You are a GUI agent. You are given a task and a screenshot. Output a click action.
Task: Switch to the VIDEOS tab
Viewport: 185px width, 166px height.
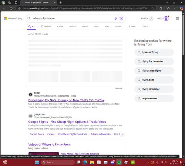click(85, 27)
